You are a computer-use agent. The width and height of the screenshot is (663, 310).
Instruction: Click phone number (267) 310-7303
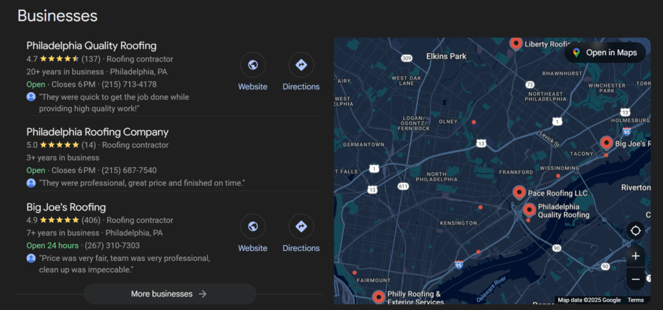tap(112, 246)
